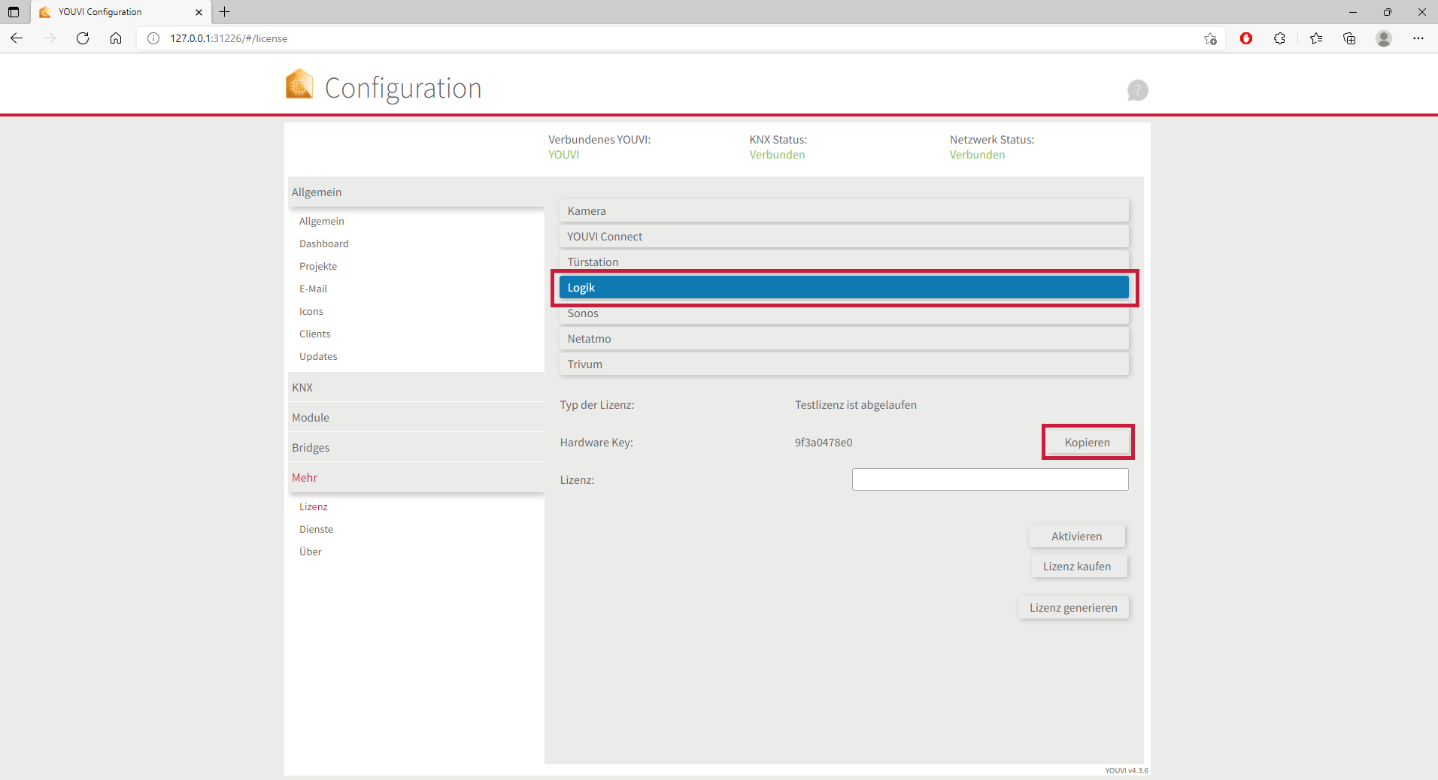Screen dimensions: 1438x780
Task: Open a new browser tab
Action: pos(224,12)
